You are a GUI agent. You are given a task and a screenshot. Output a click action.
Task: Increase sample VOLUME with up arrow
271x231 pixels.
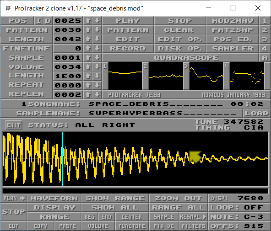pos(88,67)
